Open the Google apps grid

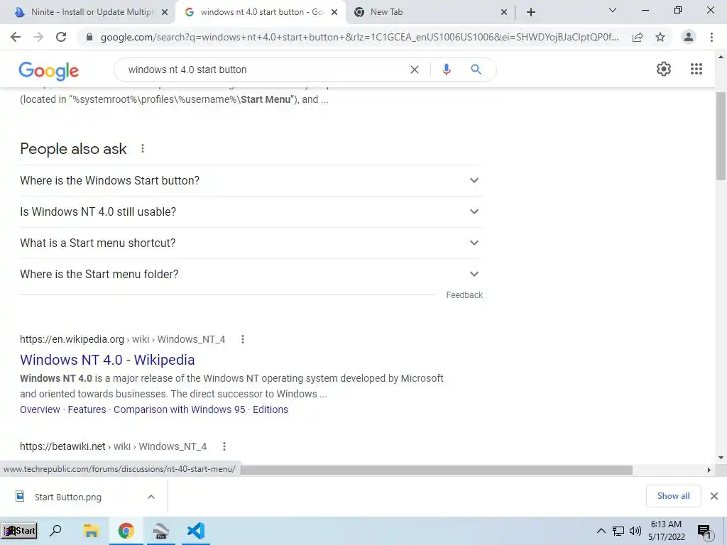coord(696,69)
